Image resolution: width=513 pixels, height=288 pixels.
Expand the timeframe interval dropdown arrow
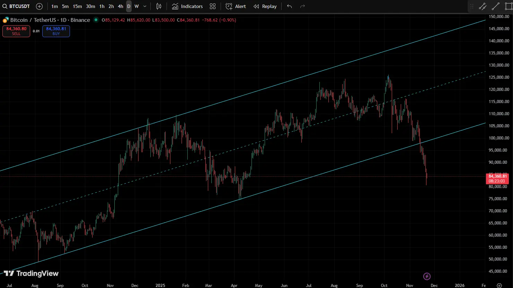pyautogui.click(x=145, y=6)
